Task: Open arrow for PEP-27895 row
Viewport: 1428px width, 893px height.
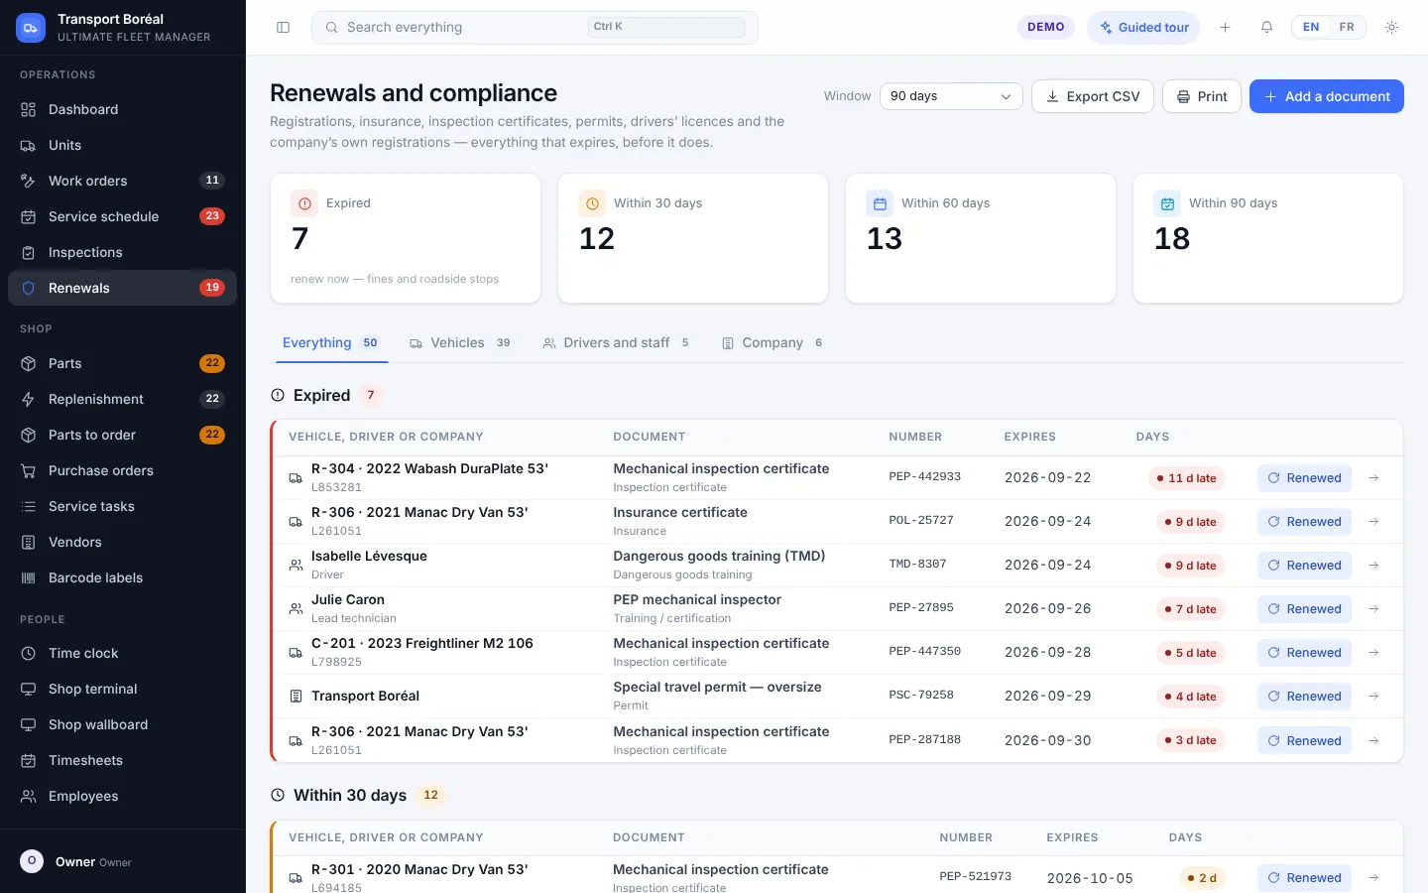Action: tap(1373, 609)
